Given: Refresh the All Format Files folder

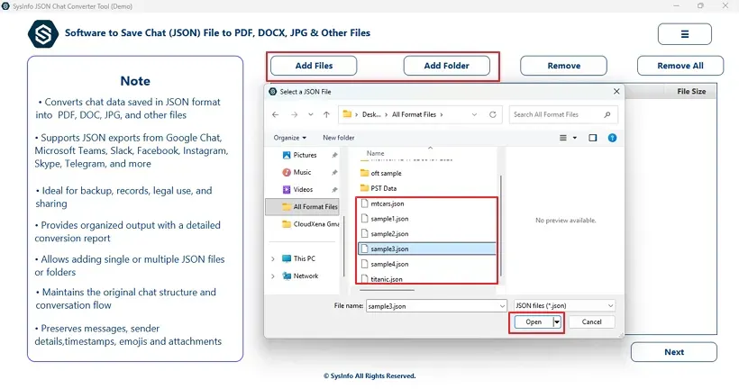Looking at the screenshot, I should coord(492,114).
